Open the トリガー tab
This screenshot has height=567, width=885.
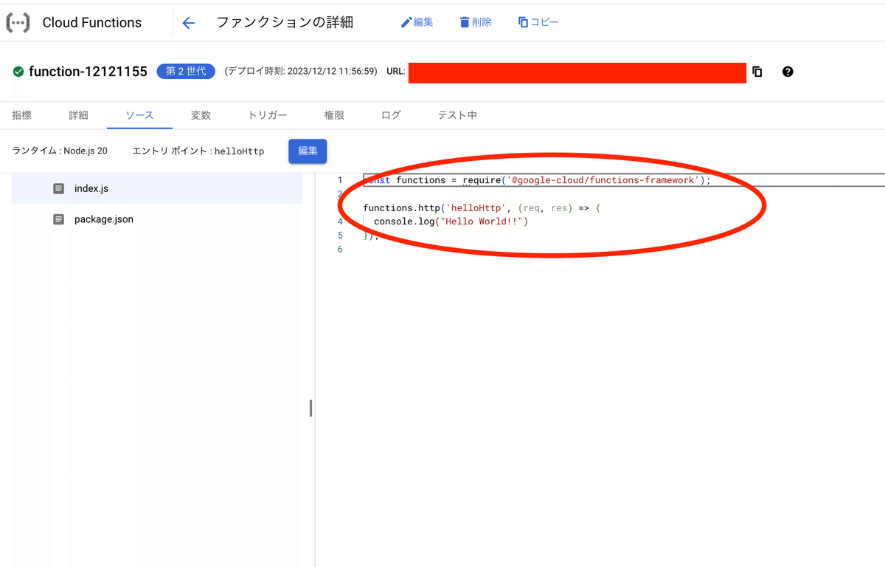[x=268, y=115]
